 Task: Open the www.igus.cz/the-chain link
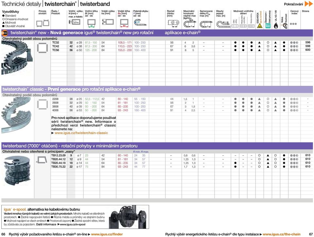click(282, 234)
